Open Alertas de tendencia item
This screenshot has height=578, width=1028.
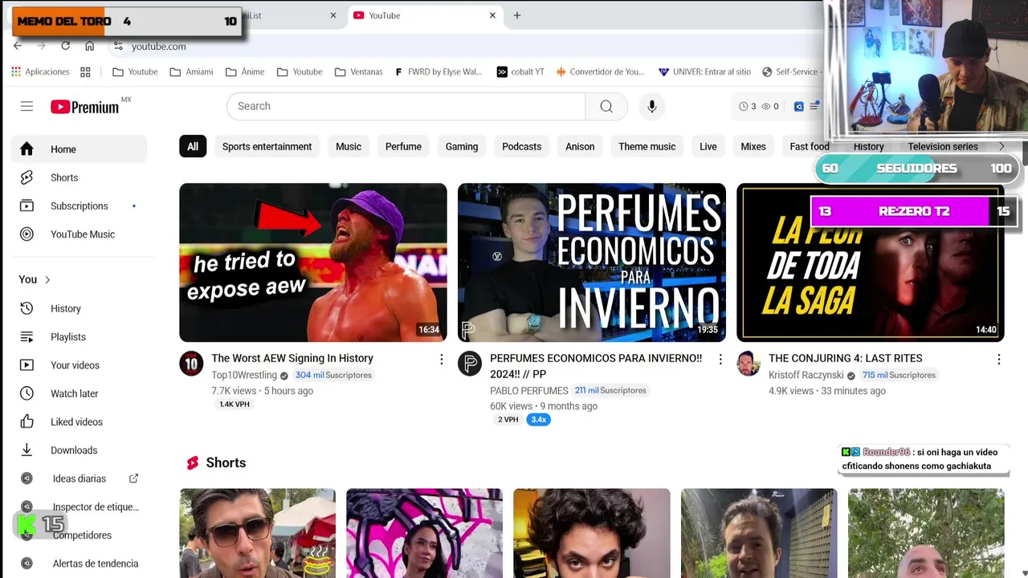click(x=79, y=564)
